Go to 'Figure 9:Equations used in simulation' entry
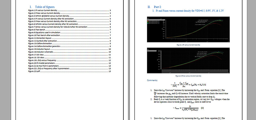The width and height of the screenshot is (256, 120). [70, 32]
